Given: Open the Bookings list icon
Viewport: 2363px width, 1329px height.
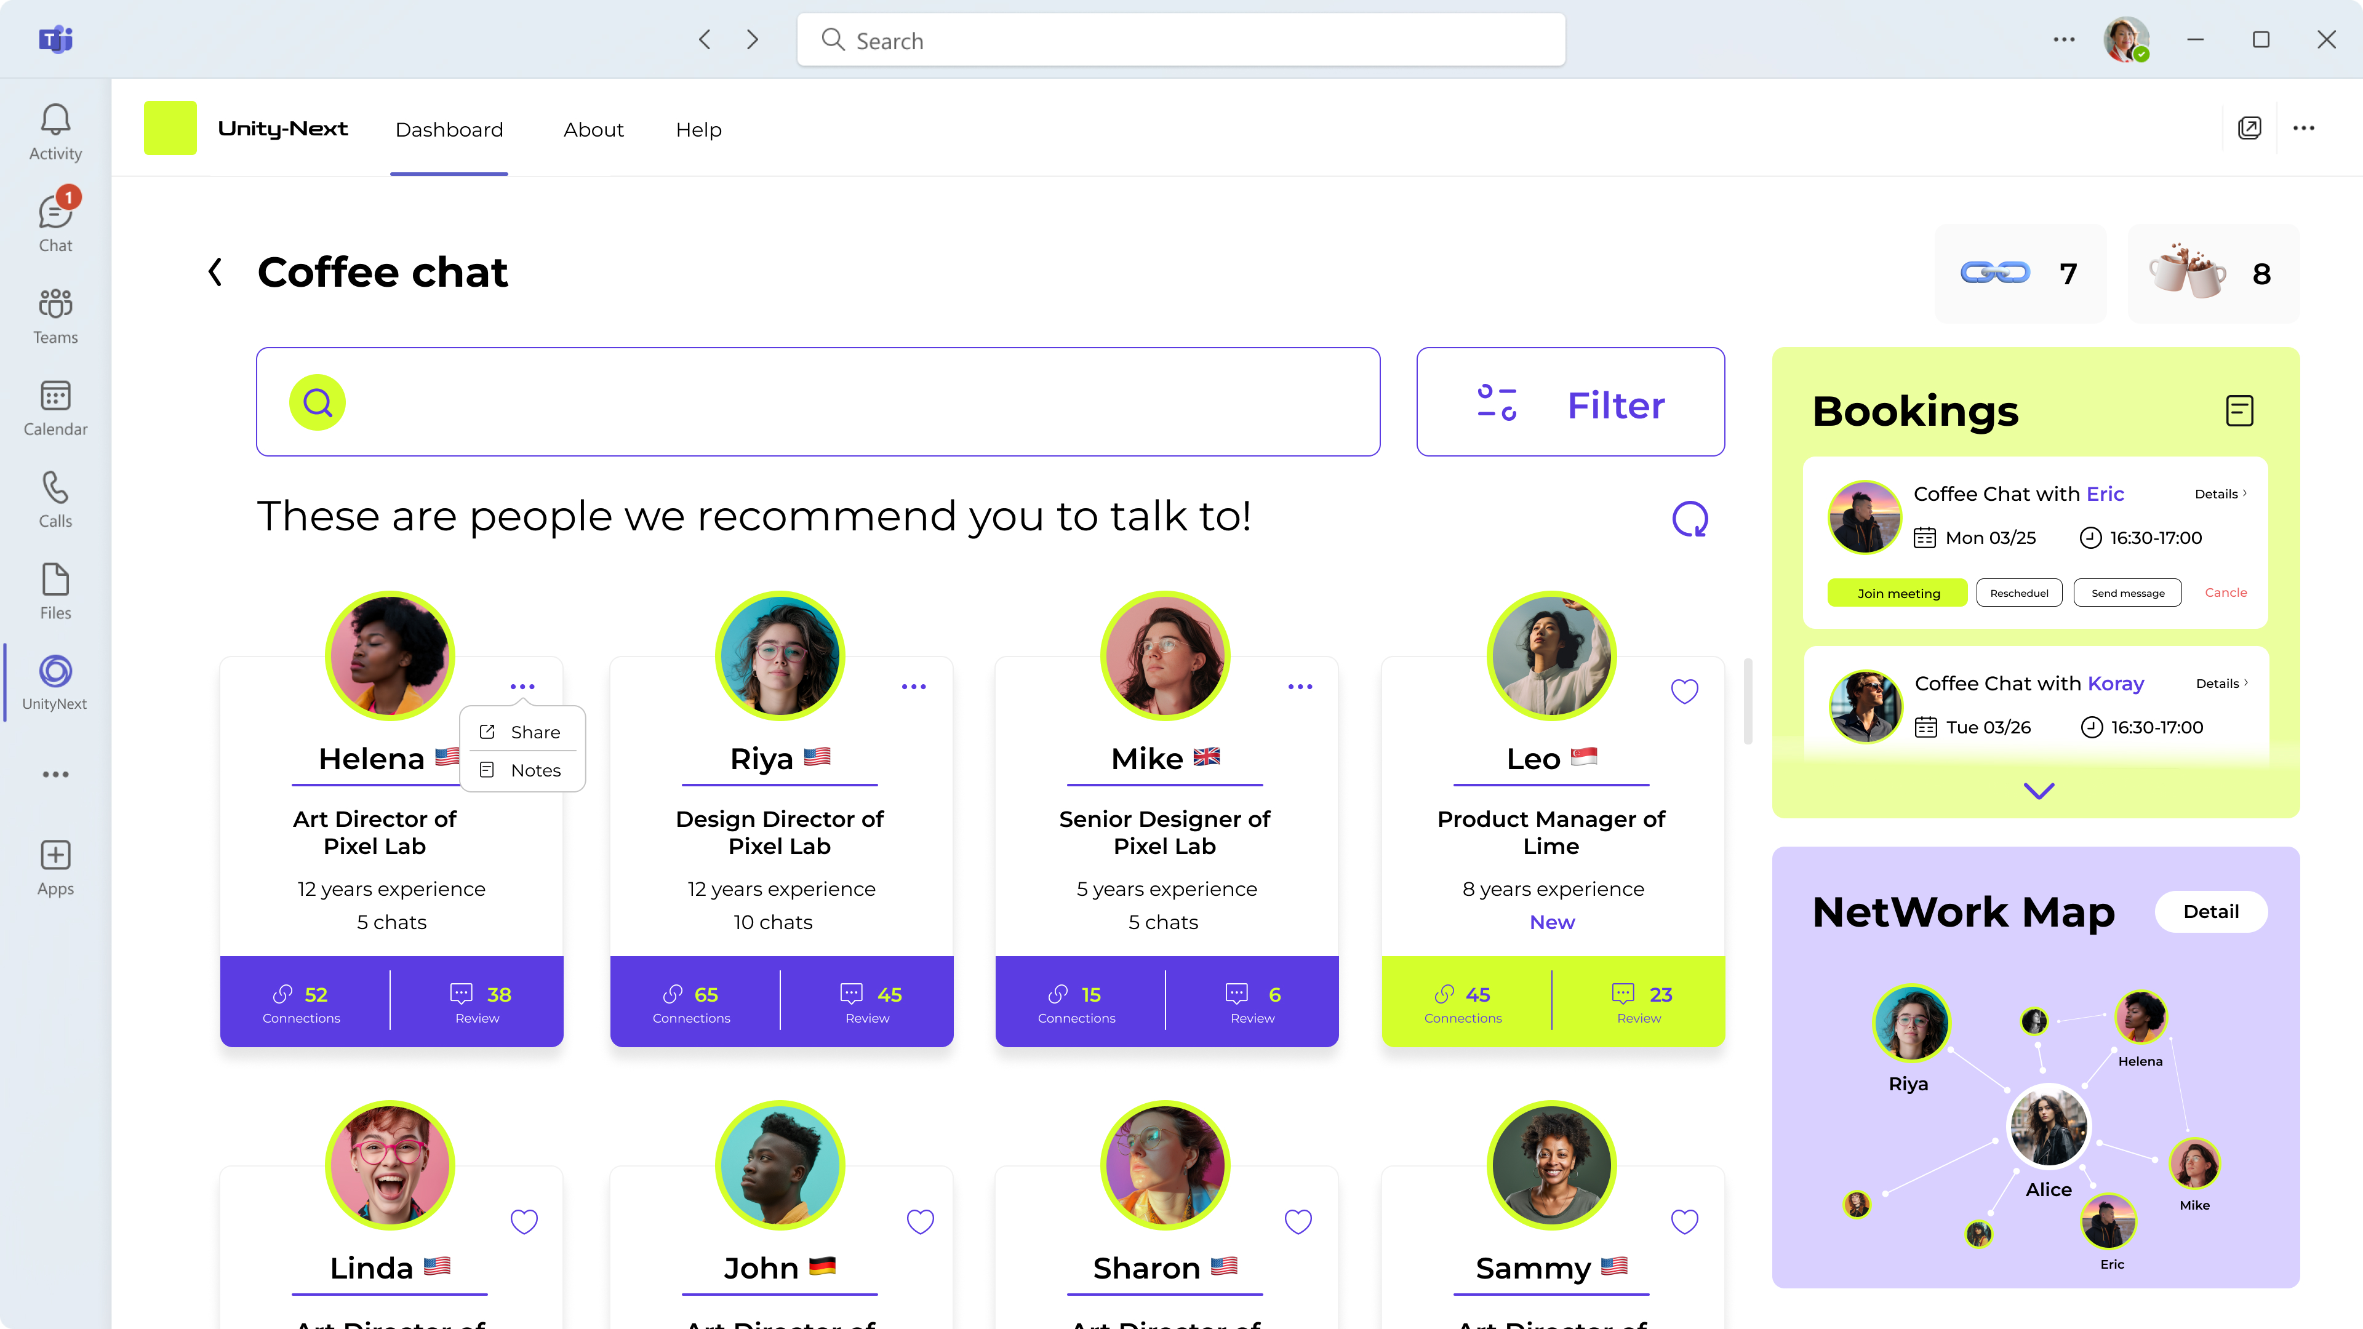Looking at the screenshot, I should (2239, 410).
